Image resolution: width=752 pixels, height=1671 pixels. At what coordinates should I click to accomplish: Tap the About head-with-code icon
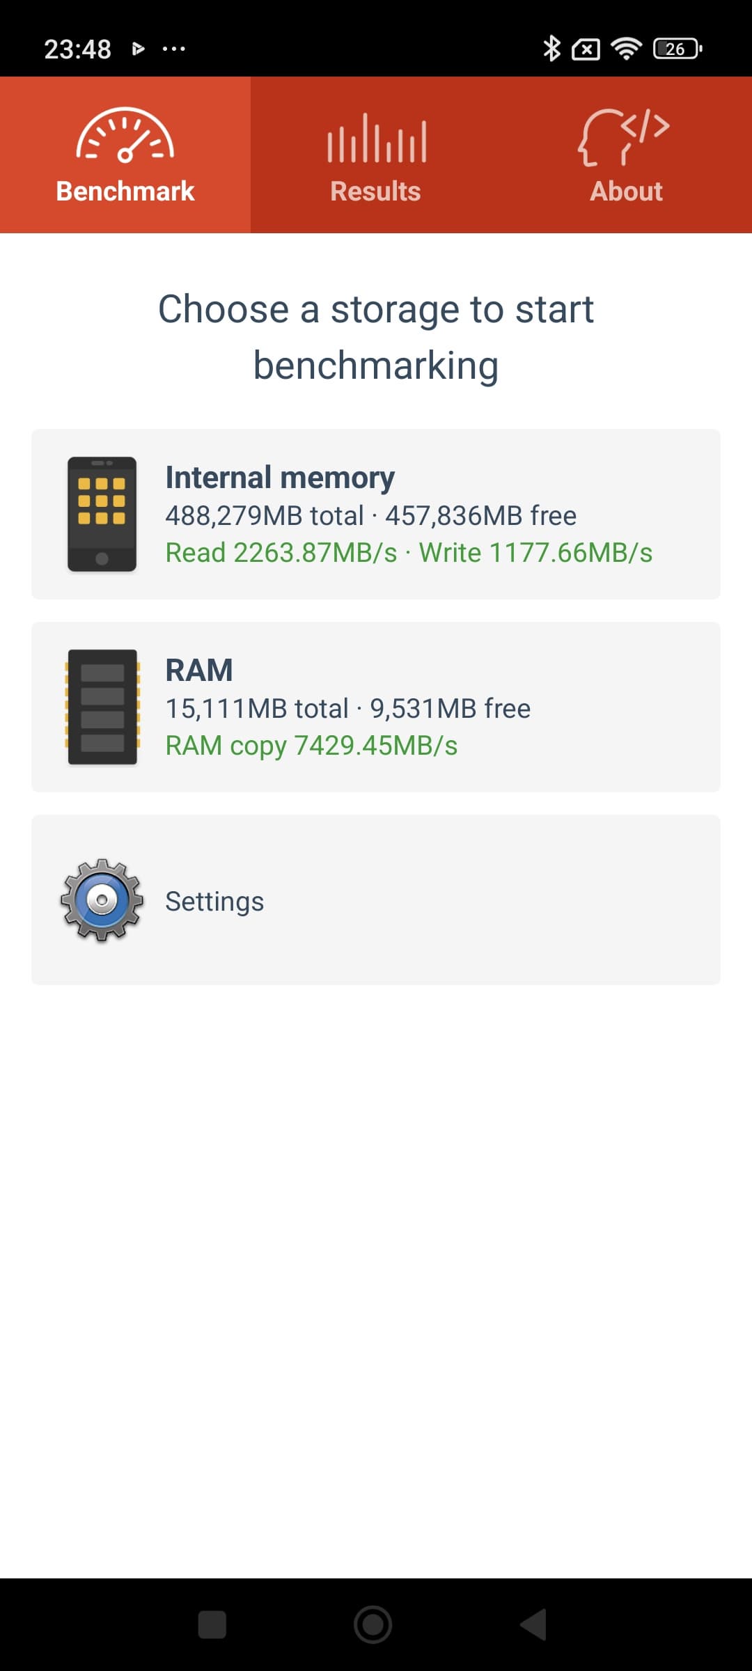(x=624, y=136)
